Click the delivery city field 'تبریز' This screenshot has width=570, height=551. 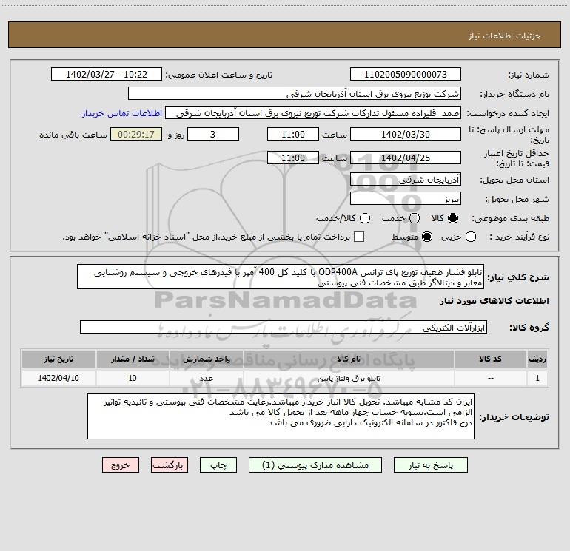[x=406, y=199]
